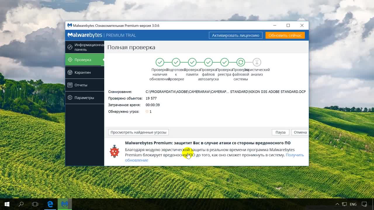Click the Обнаружено угроз label
The height and width of the screenshot is (210, 374).
click(124, 112)
